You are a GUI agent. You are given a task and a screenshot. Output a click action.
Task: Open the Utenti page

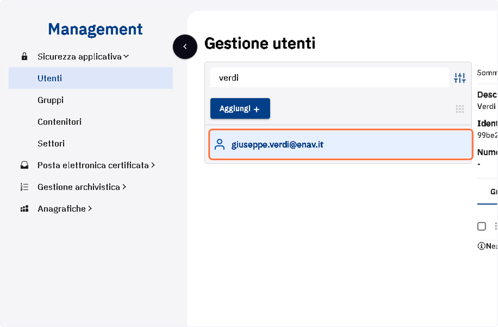[x=90, y=78]
